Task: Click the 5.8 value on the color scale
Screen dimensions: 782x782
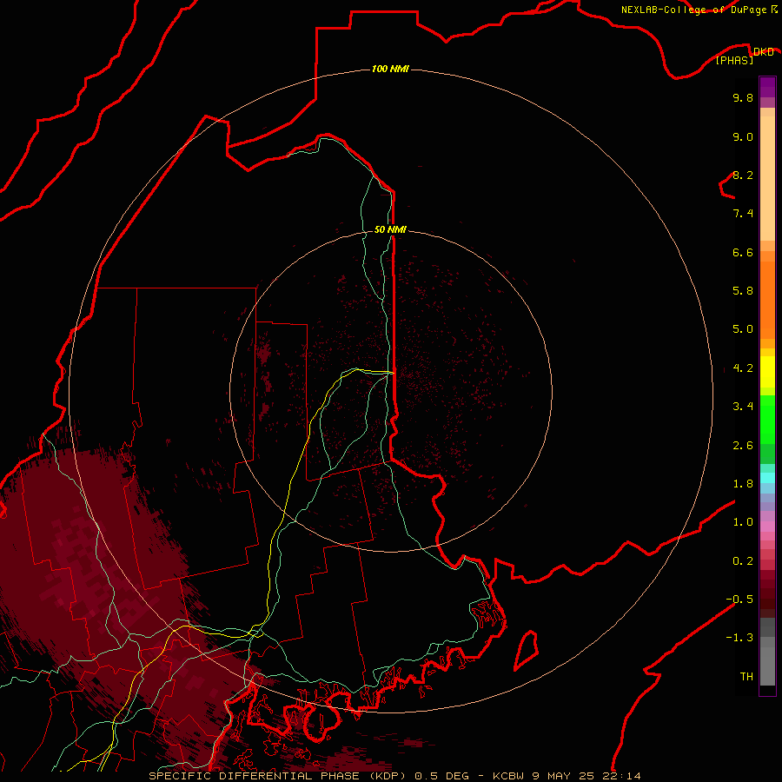Action: (x=743, y=290)
